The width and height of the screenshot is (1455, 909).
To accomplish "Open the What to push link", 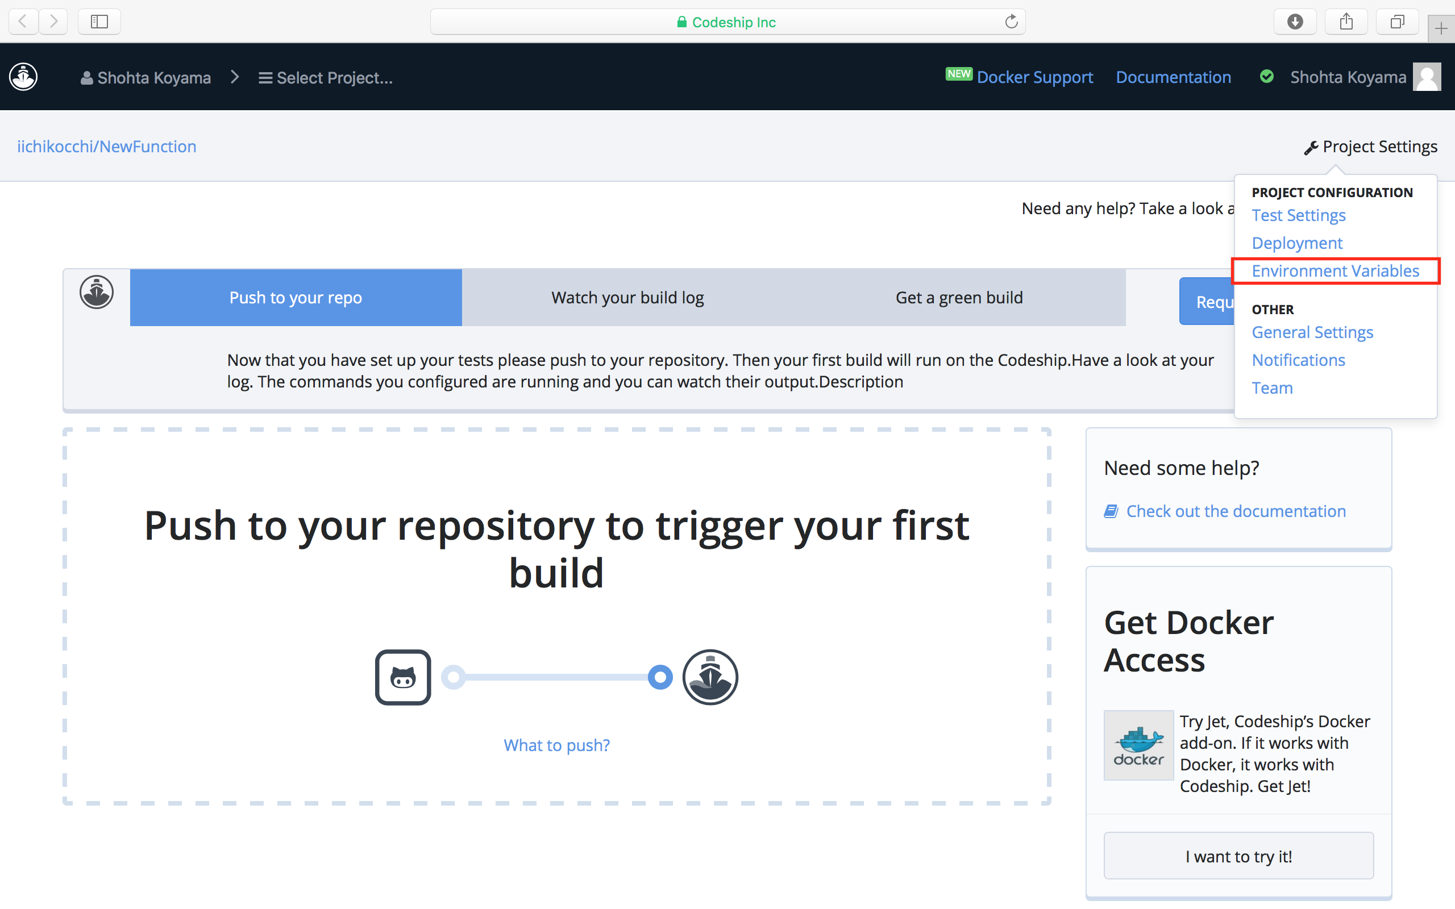I will tap(556, 744).
